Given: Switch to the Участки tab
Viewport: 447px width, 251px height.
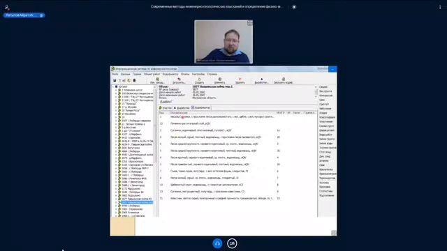Looking at the screenshot, I should (166, 108).
